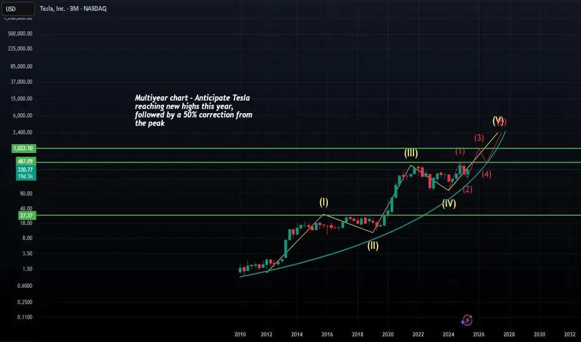This screenshot has width=581, height=342.
Task: Select the yellow (II) wave label
Action: click(x=373, y=246)
